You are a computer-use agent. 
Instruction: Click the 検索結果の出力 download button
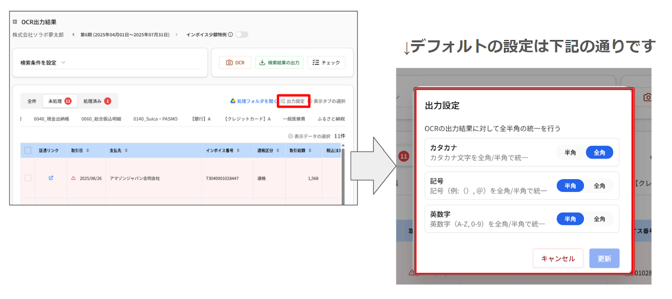279,63
